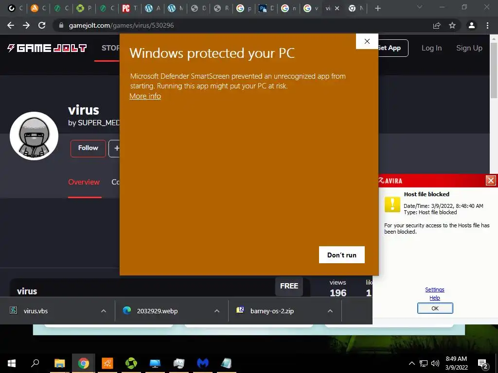The width and height of the screenshot is (498, 373).
Task: Switch to the Photoshop-icon tab
Action: pos(267,9)
